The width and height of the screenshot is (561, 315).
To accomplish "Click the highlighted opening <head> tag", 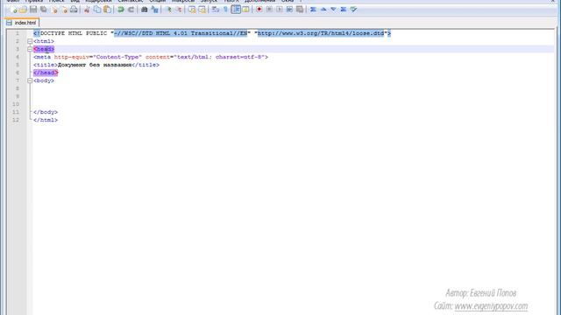I will (44, 49).
